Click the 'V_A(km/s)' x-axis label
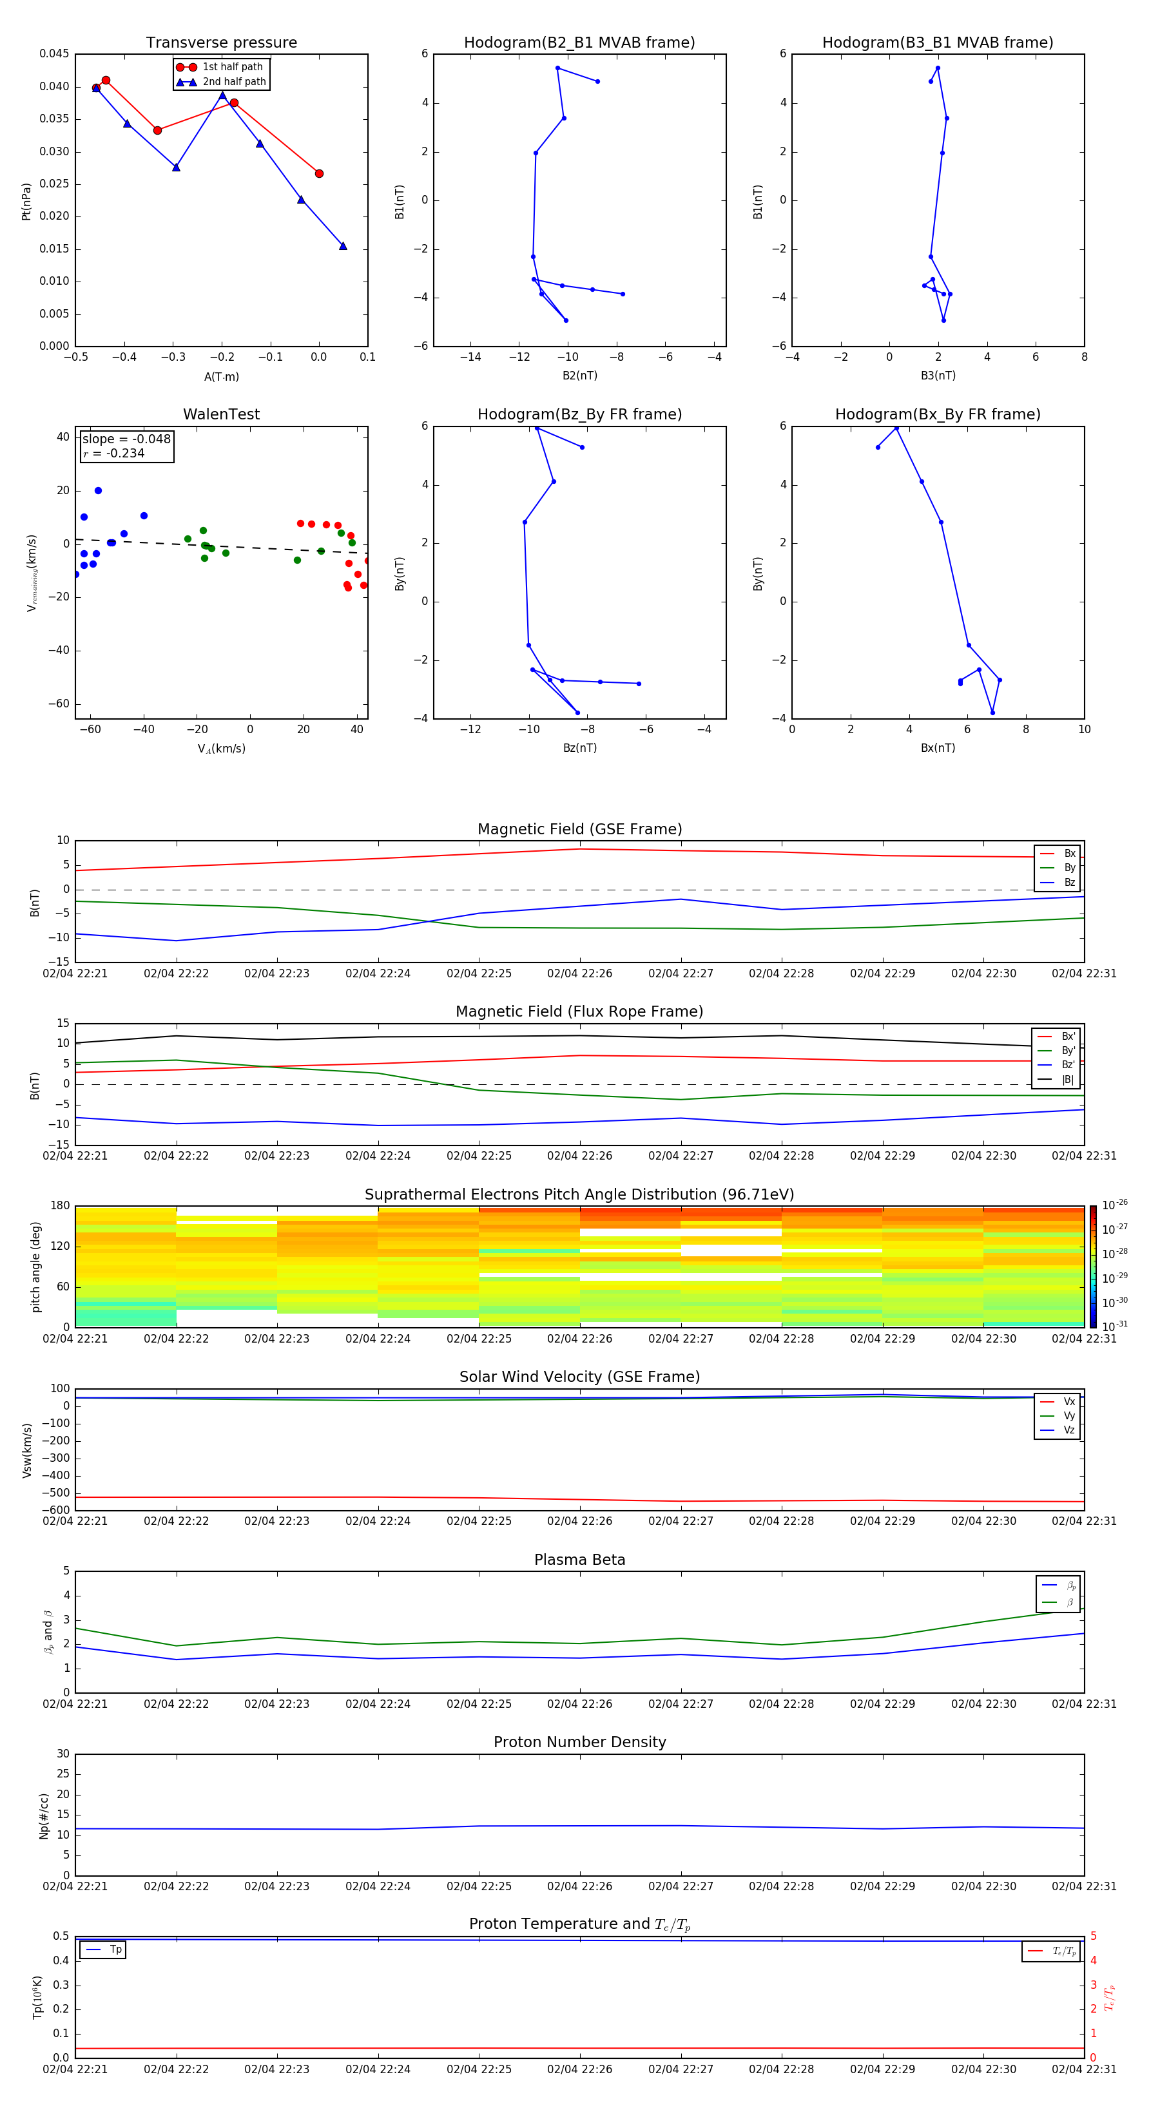This screenshot has width=1160, height=2126. click(221, 749)
